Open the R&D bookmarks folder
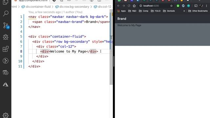Image resolution: width=210 pixels, height=118 pixels. pos(132,11)
